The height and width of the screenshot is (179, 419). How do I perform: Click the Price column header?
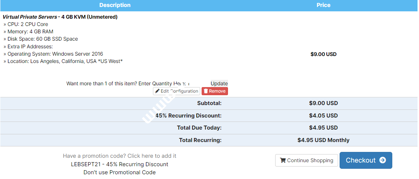click(323, 5)
